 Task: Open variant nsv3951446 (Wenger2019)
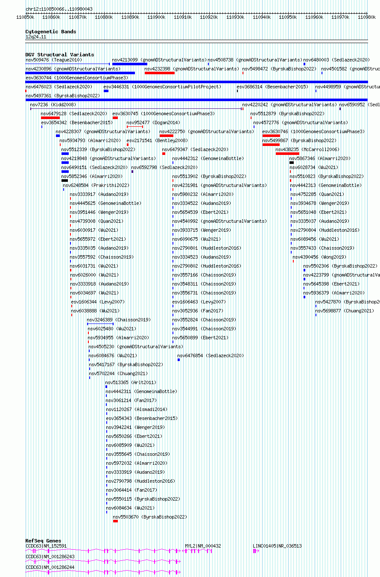click(x=99, y=212)
